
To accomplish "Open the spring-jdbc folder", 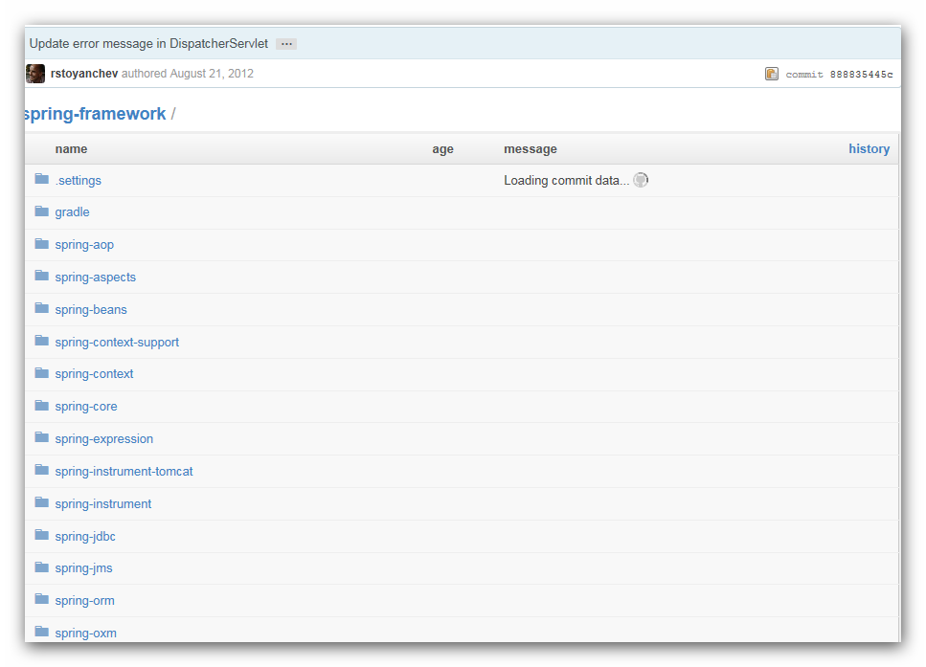I will pos(85,537).
